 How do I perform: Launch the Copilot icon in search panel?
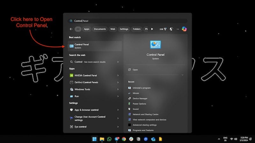click(184, 29)
